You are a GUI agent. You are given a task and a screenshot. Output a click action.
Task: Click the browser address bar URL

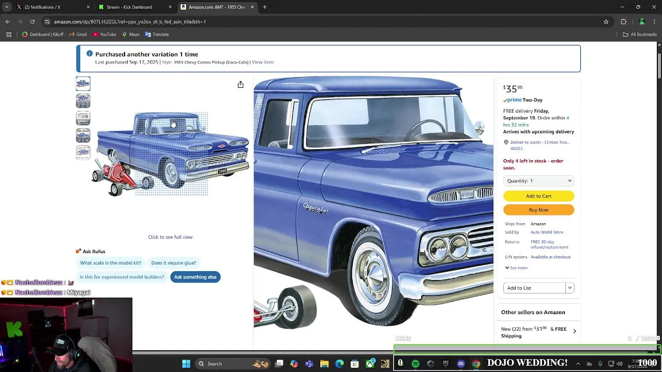(130, 22)
